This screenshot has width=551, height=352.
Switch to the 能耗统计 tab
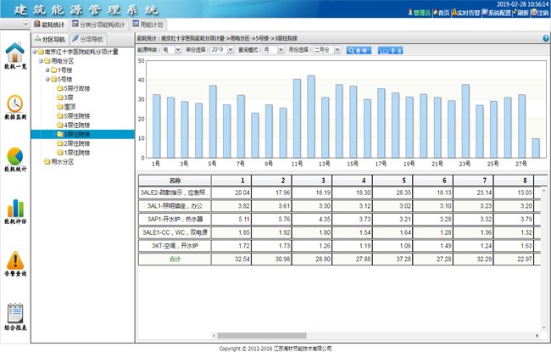point(49,25)
